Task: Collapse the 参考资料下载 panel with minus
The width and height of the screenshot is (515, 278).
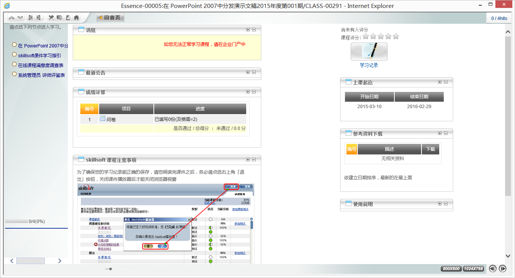Action: click(x=446, y=133)
